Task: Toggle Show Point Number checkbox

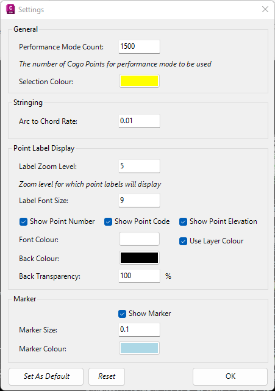Action: click(x=23, y=221)
